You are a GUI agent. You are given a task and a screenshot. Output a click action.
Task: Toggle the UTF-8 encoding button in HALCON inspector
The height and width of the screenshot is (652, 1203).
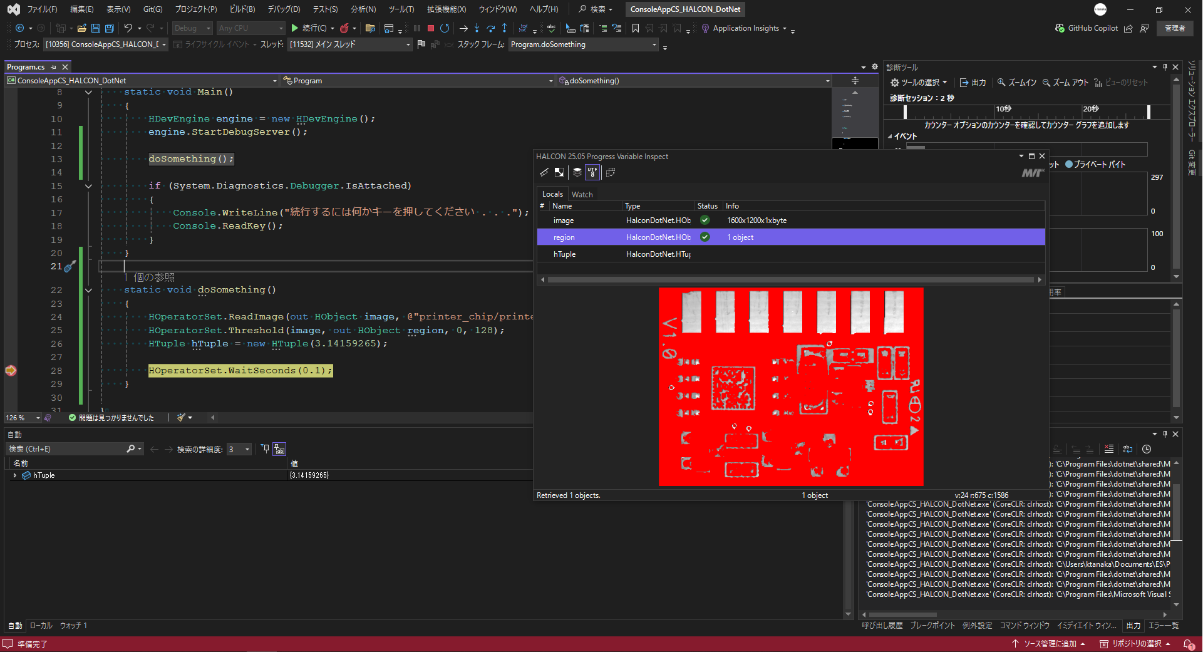click(x=592, y=172)
